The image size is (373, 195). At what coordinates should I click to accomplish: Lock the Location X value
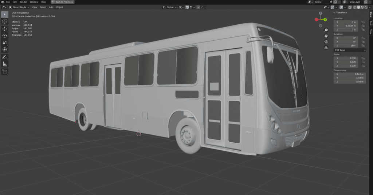pos(363,22)
